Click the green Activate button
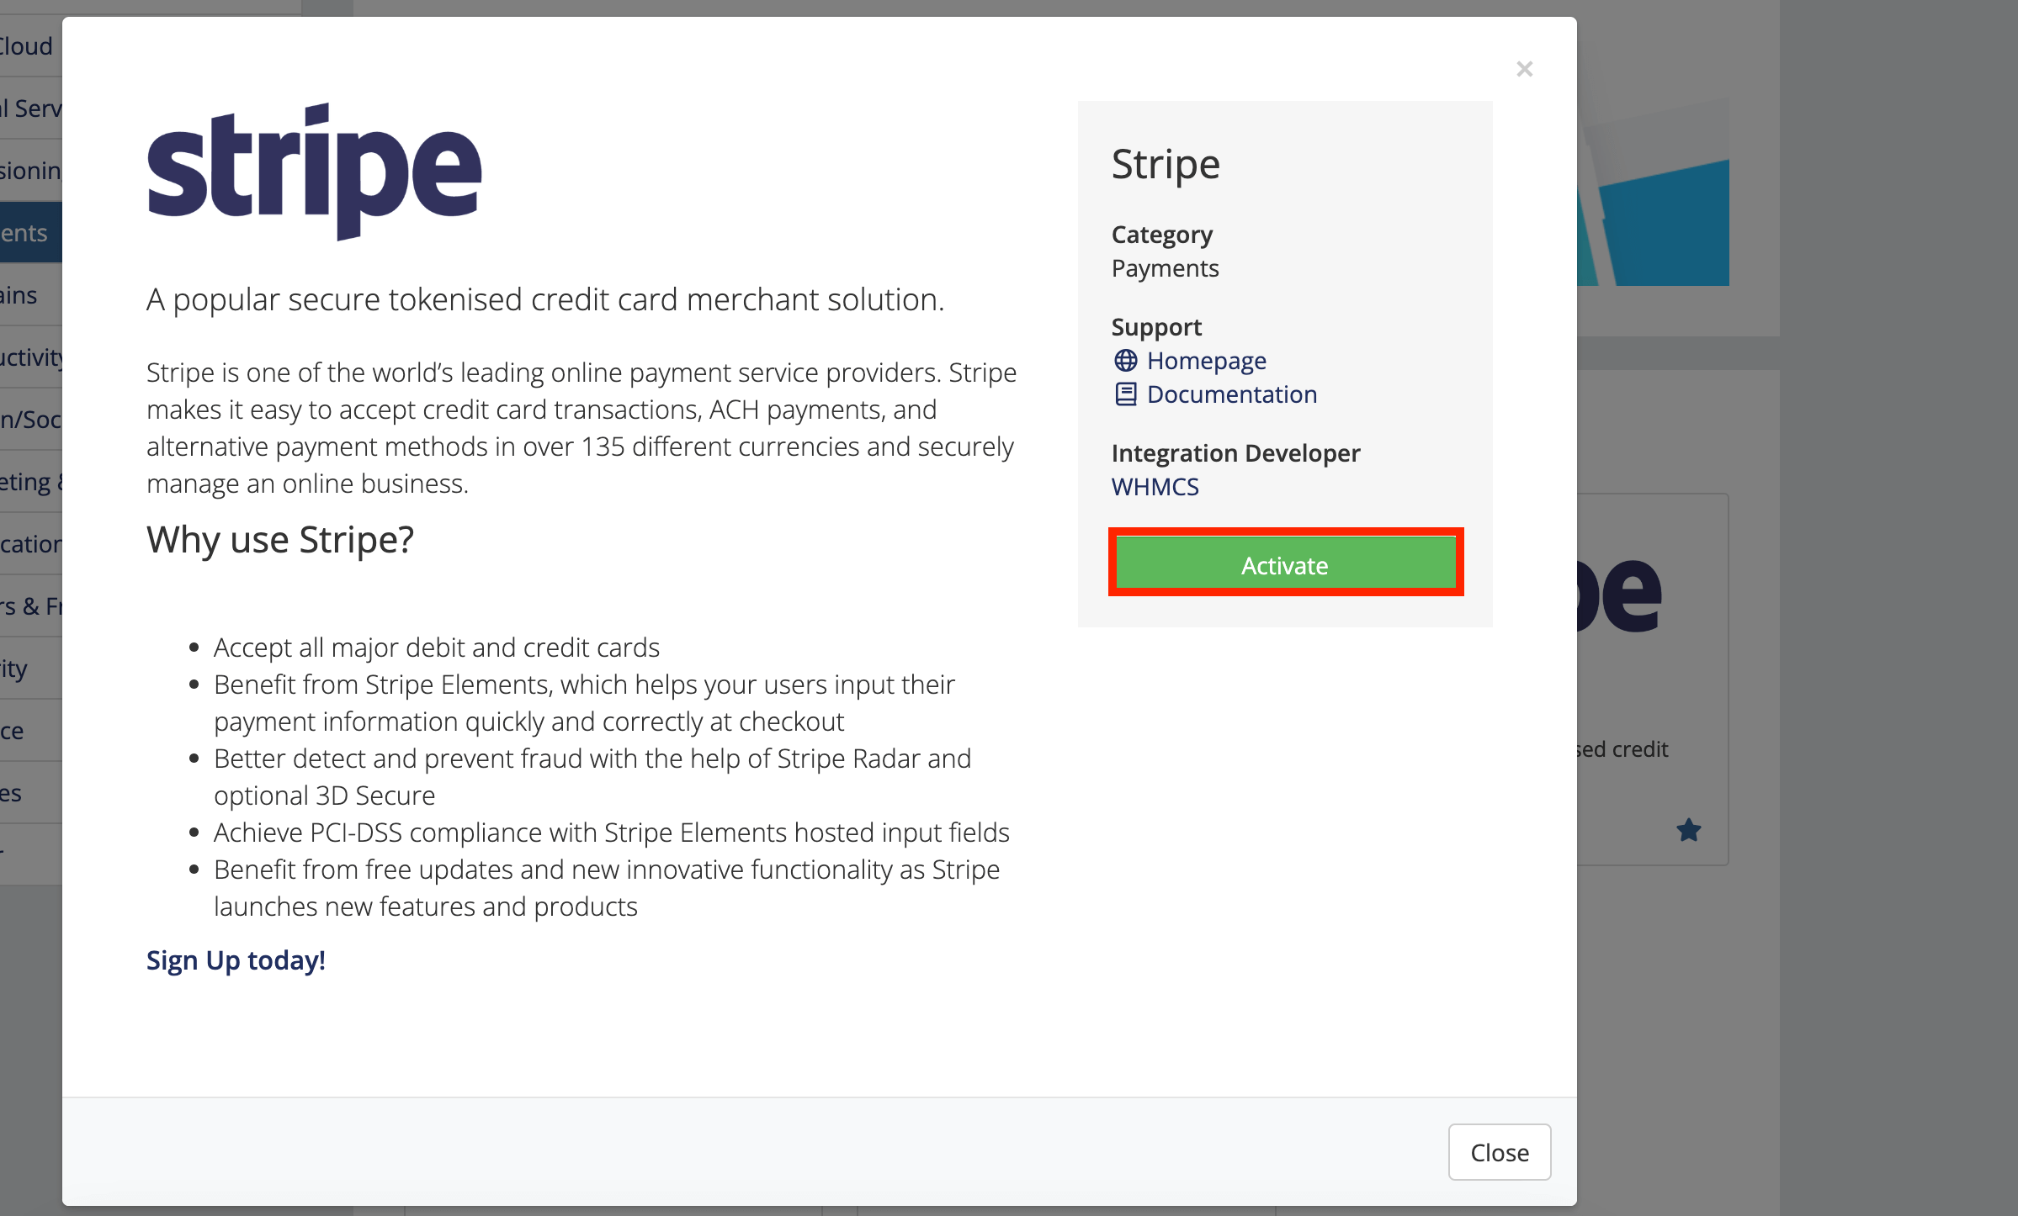Viewport: 2018px width, 1216px height. click(1285, 564)
